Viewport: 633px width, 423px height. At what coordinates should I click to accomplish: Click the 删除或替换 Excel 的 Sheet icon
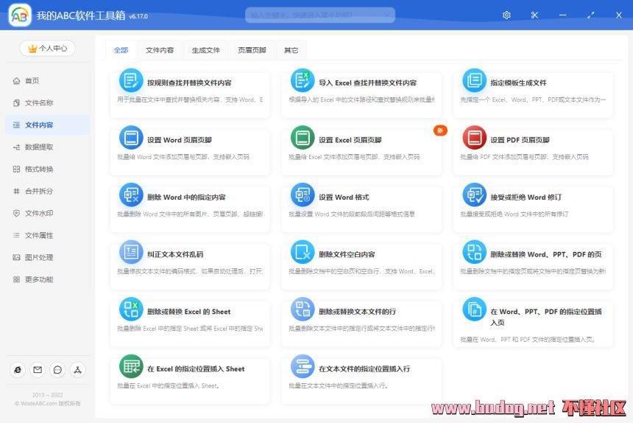click(x=131, y=310)
